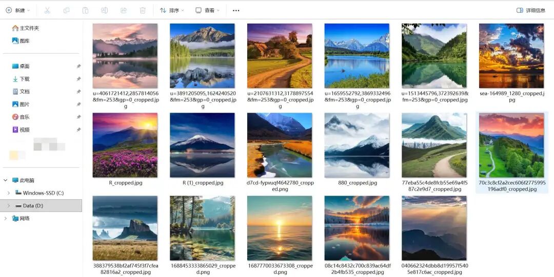Click file name d7cd-fypvuqf4642780_cropped.png
Image resolution: width=554 pixels, height=277 pixels.
[280, 186]
